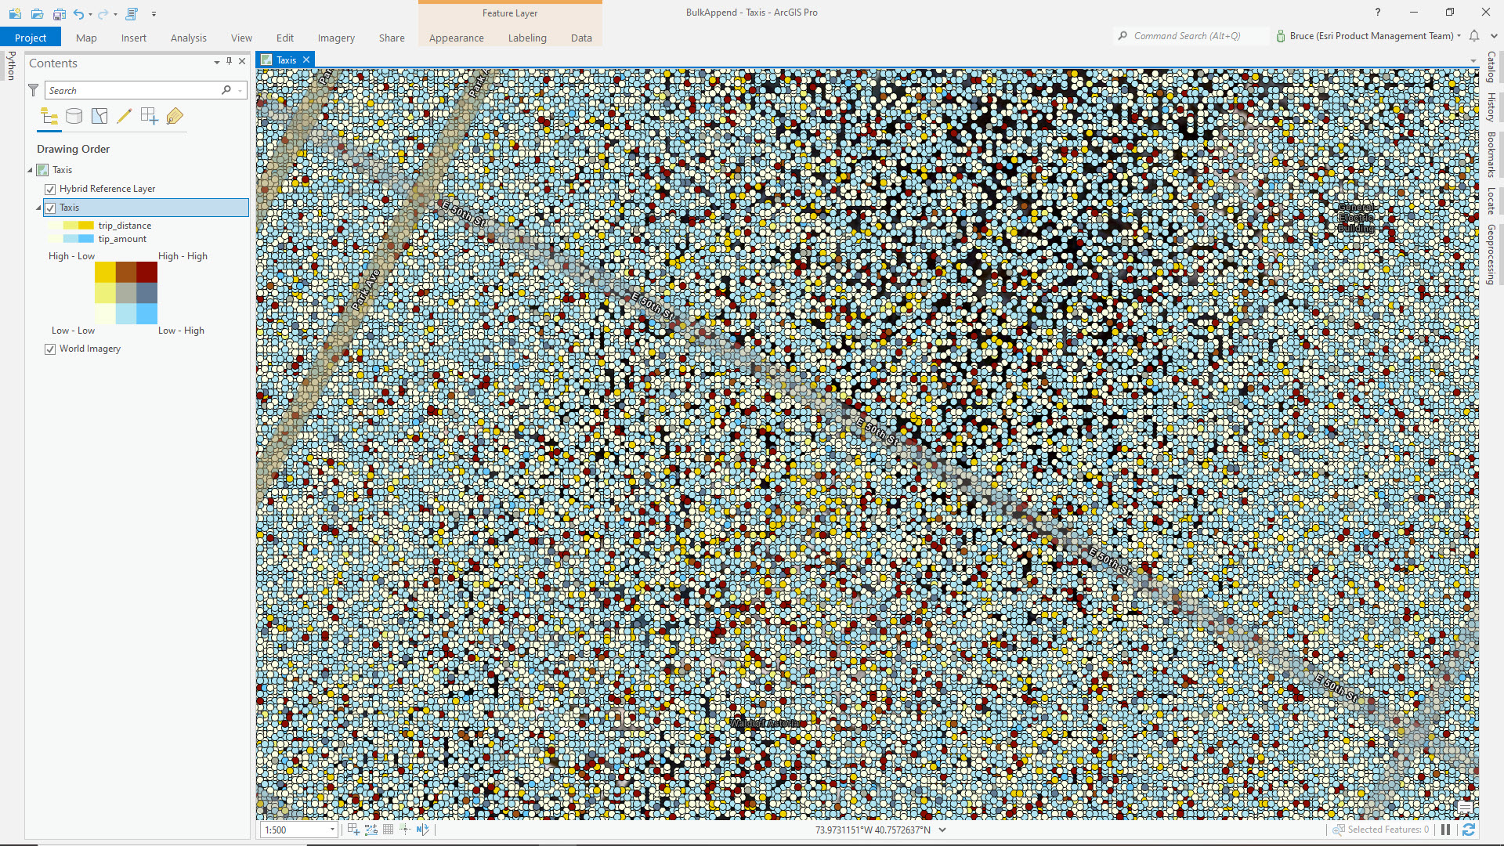
Task: Click the refresh icon in the status bar
Action: point(1469,830)
